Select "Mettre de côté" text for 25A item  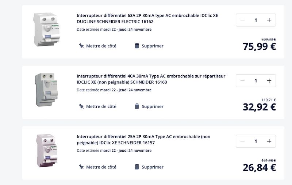pyautogui.click(x=101, y=167)
